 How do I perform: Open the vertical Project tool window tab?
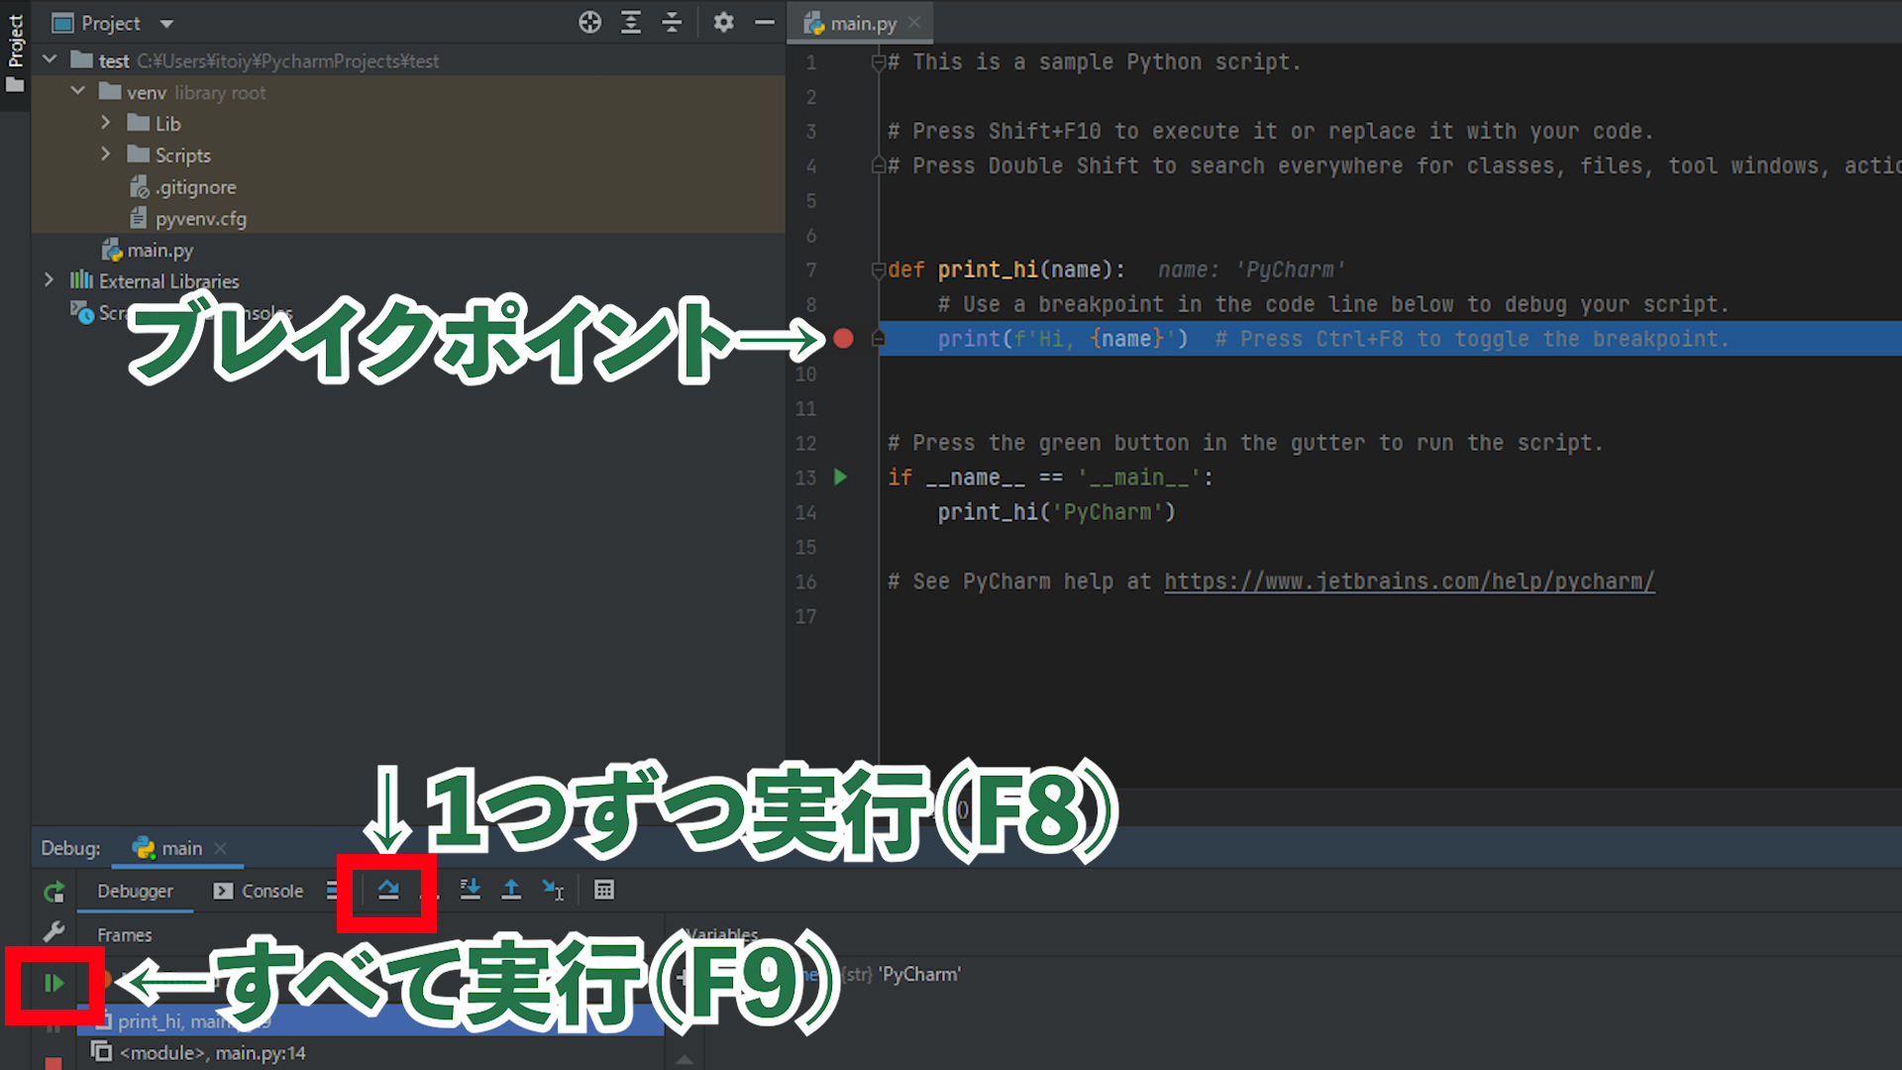pyautogui.click(x=15, y=54)
